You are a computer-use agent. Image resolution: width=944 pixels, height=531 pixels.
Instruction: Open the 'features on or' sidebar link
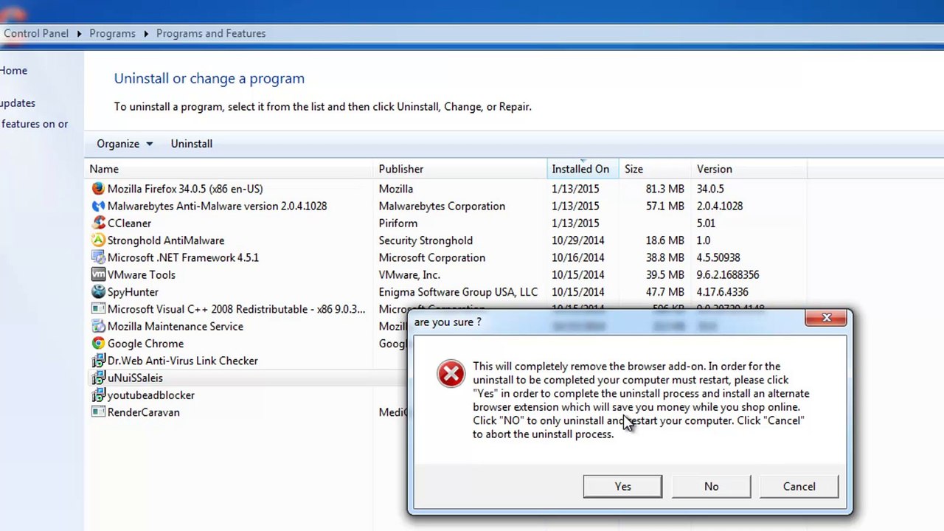pyautogui.click(x=34, y=124)
